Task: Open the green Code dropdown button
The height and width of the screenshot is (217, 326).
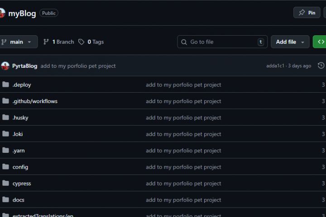Action: click(320, 42)
